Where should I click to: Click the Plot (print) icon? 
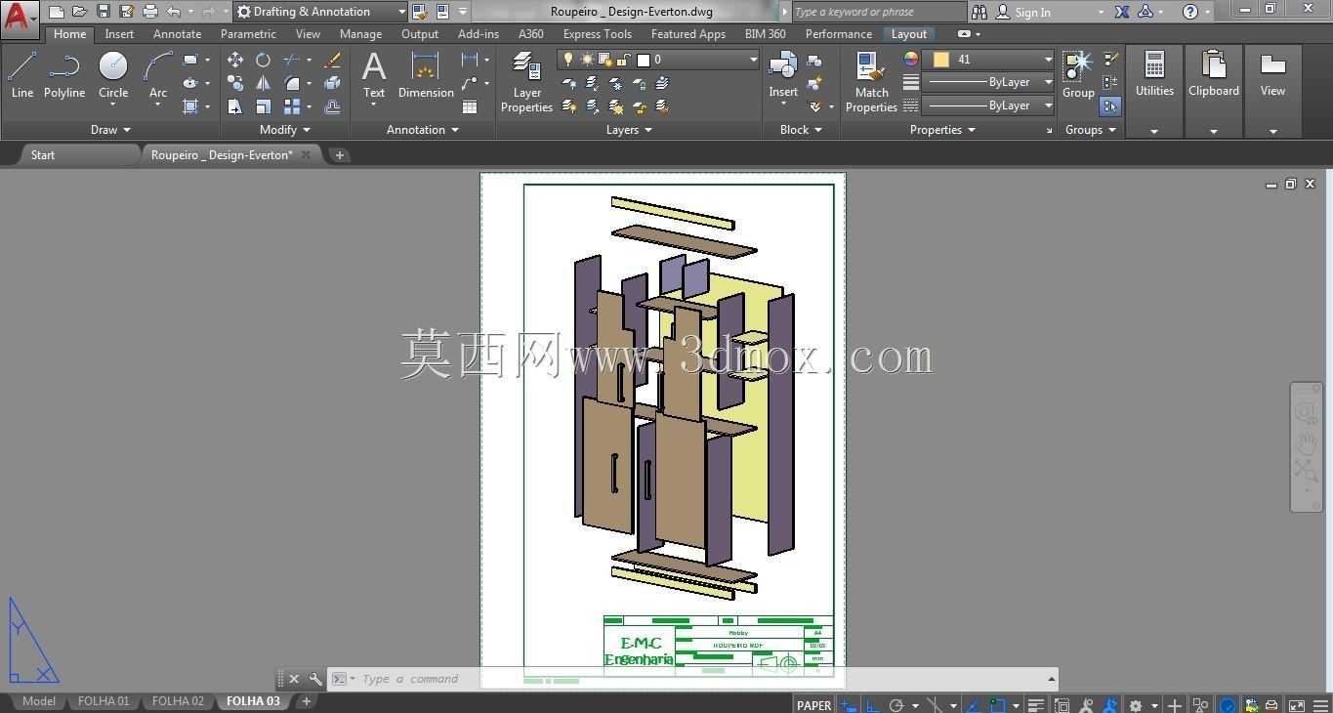click(150, 12)
